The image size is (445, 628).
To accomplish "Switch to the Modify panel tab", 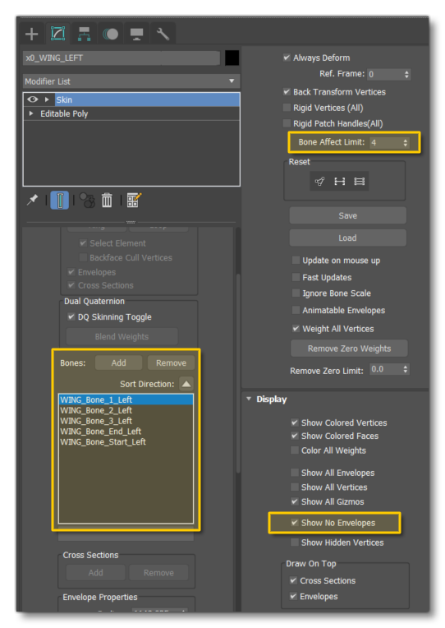I will point(58,34).
